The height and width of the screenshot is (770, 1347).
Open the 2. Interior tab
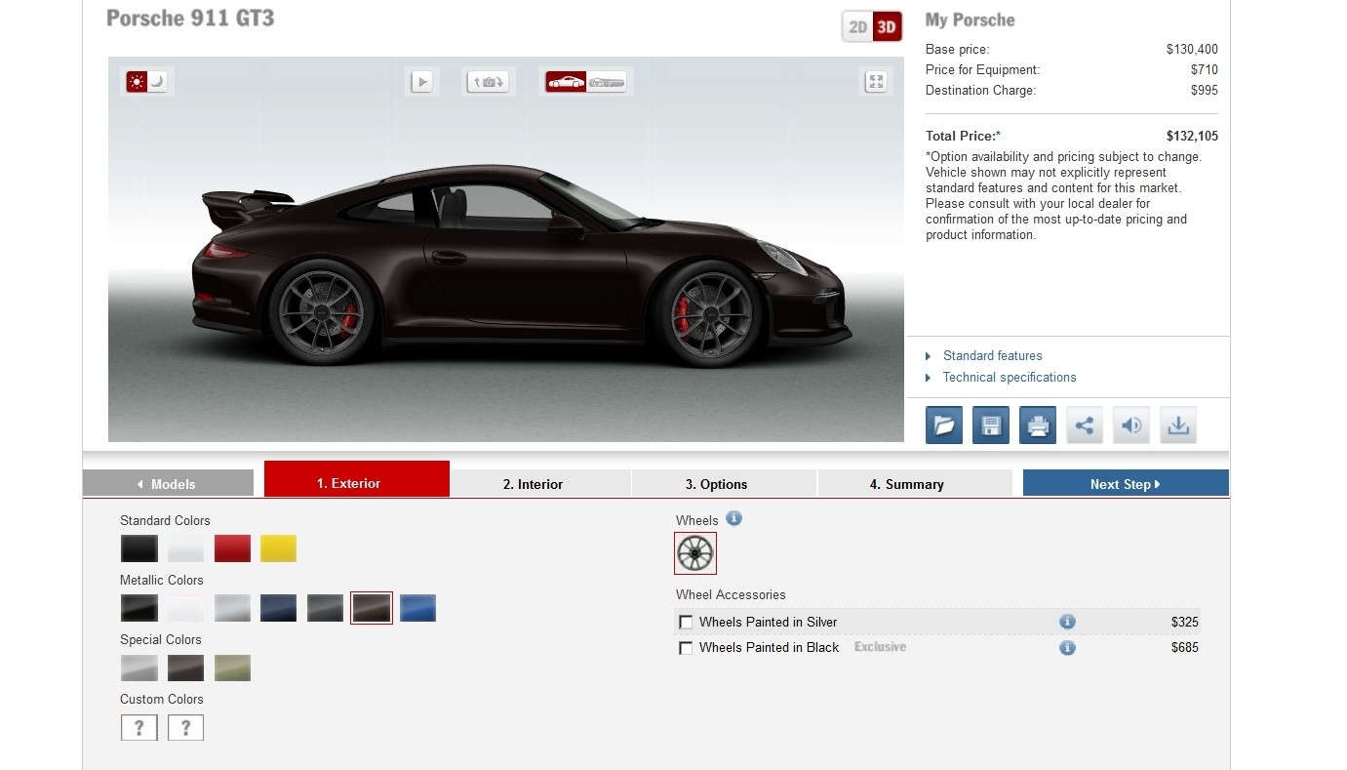coord(540,483)
